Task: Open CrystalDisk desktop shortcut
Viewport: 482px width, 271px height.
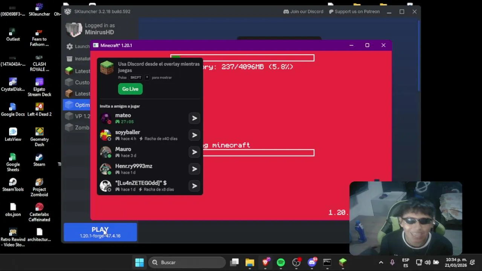Action: click(x=13, y=84)
